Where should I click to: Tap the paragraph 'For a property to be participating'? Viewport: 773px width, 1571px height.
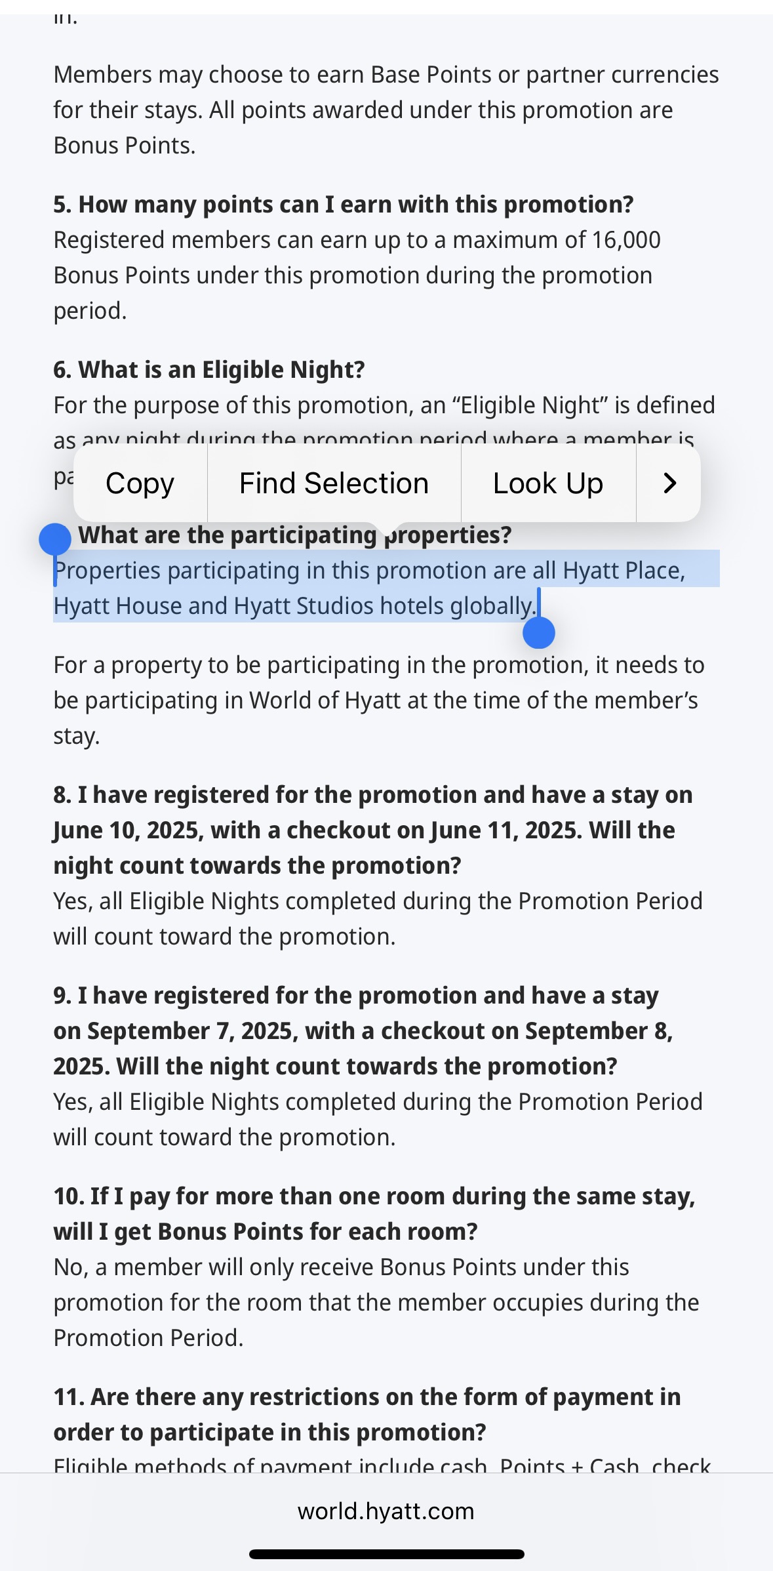[379, 701]
